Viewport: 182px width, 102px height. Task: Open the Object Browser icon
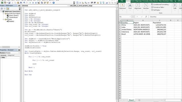pyautogui.click(x=47, y=3)
